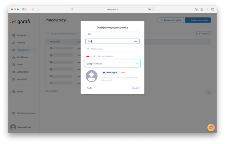Open Ustawienia in the sidebar menu
The width and height of the screenshot is (225, 144).
point(22,72)
